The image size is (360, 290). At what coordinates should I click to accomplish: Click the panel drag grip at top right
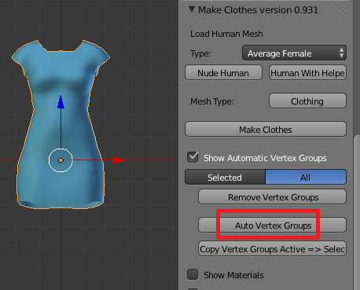click(x=340, y=9)
